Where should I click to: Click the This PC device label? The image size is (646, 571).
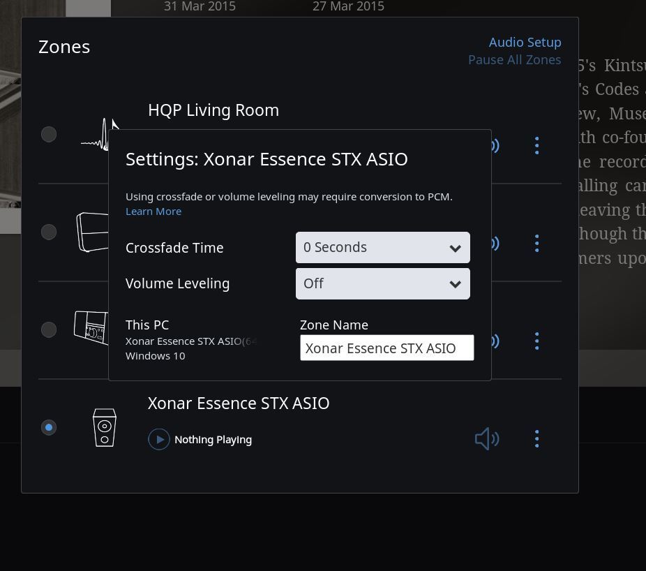[x=147, y=325]
